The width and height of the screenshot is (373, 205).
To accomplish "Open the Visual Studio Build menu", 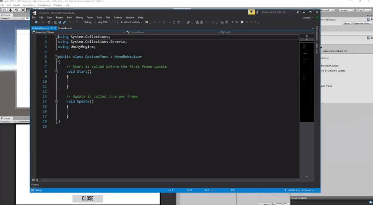I will point(69,17).
